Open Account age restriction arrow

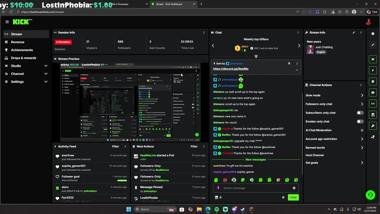[362, 139]
